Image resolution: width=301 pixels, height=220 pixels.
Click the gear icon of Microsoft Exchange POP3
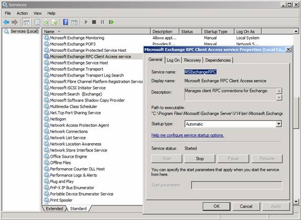coord(46,44)
